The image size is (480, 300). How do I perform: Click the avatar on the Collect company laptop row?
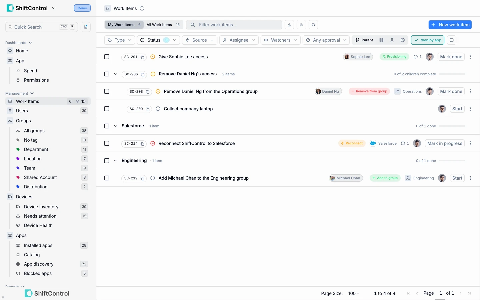[x=442, y=109]
